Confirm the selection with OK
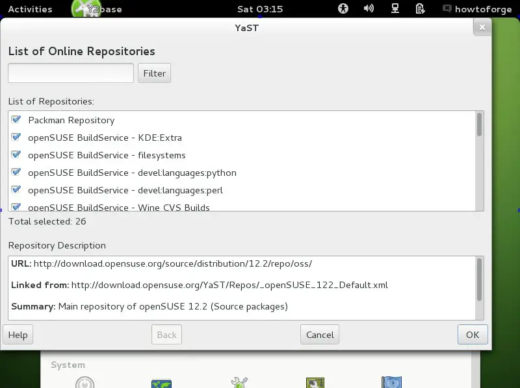The image size is (520, 388). pos(473,335)
